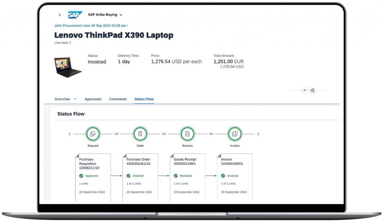Click the Receive step circle icon
This screenshot has width=384, height=223.
point(187,134)
